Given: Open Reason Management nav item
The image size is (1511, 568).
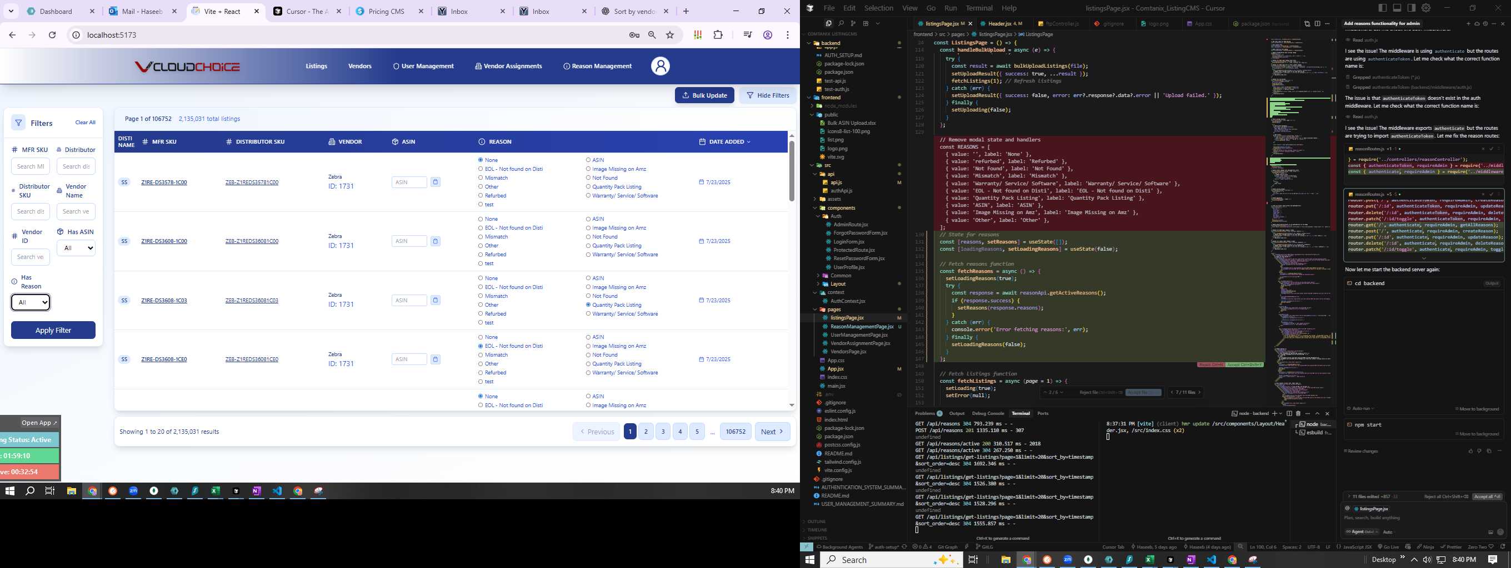Looking at the screenshot, I should coord(597,66).
